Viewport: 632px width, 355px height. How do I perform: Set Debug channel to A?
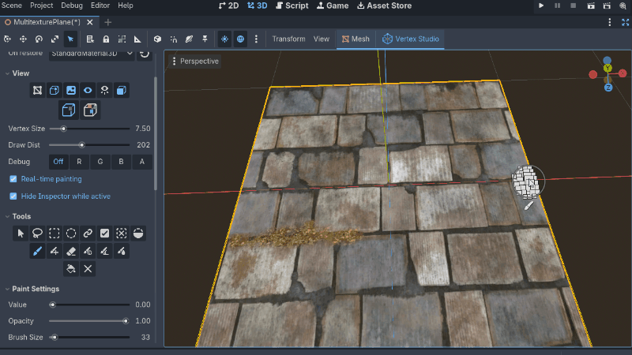(142, 162)
